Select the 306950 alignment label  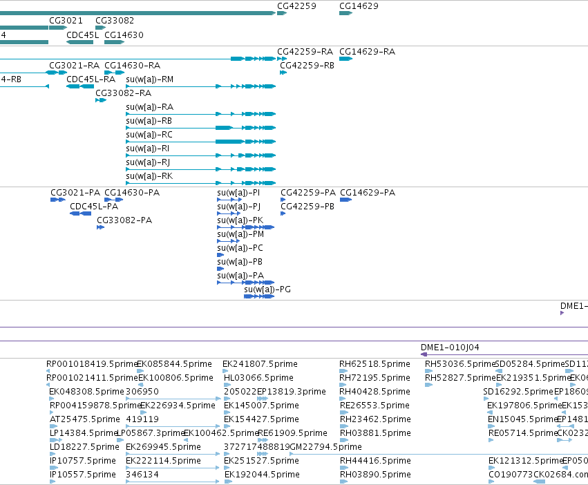tap(142, 392)
